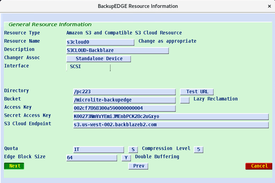
Task: Click the 'Quota' label
Action: [11, 149]
